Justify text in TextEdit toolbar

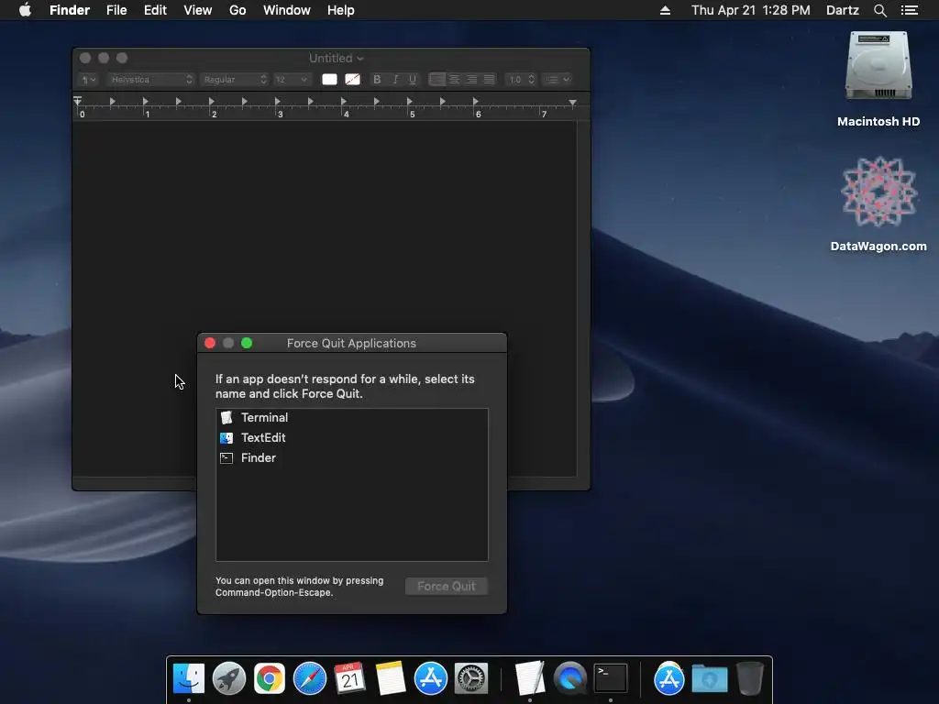click(x=490, y=79)
